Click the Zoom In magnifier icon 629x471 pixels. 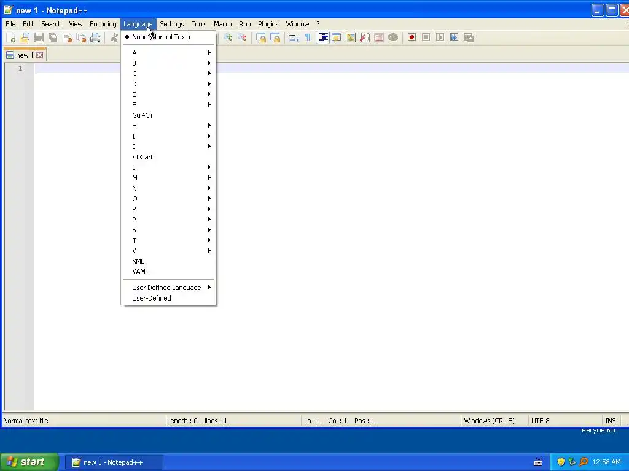227,37
